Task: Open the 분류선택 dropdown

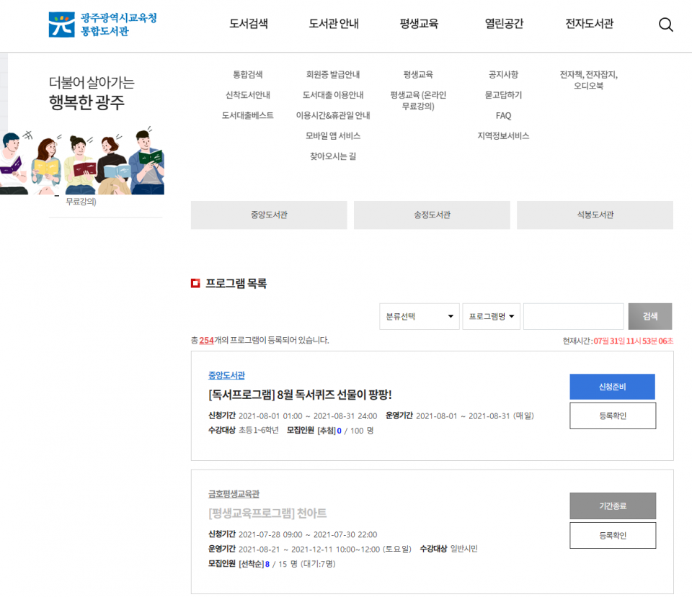Action: pos(419,317)
